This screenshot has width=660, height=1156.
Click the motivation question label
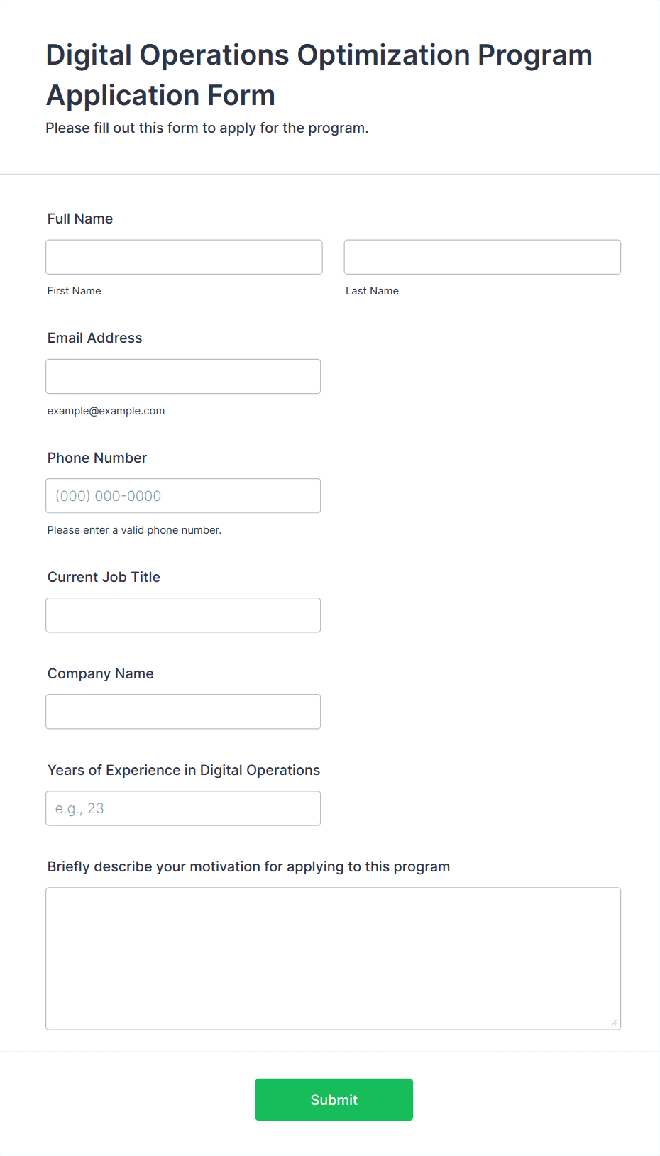249,866
